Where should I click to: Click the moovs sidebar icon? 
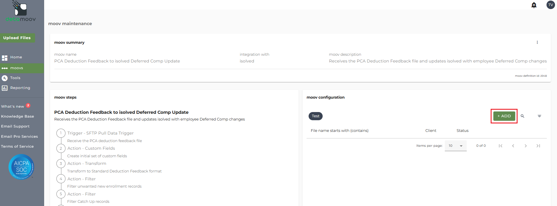click(x=5, y=68)
